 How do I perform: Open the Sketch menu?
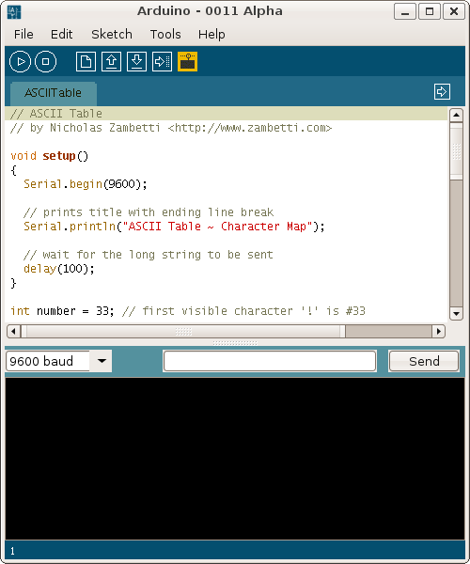coord(112,34)
